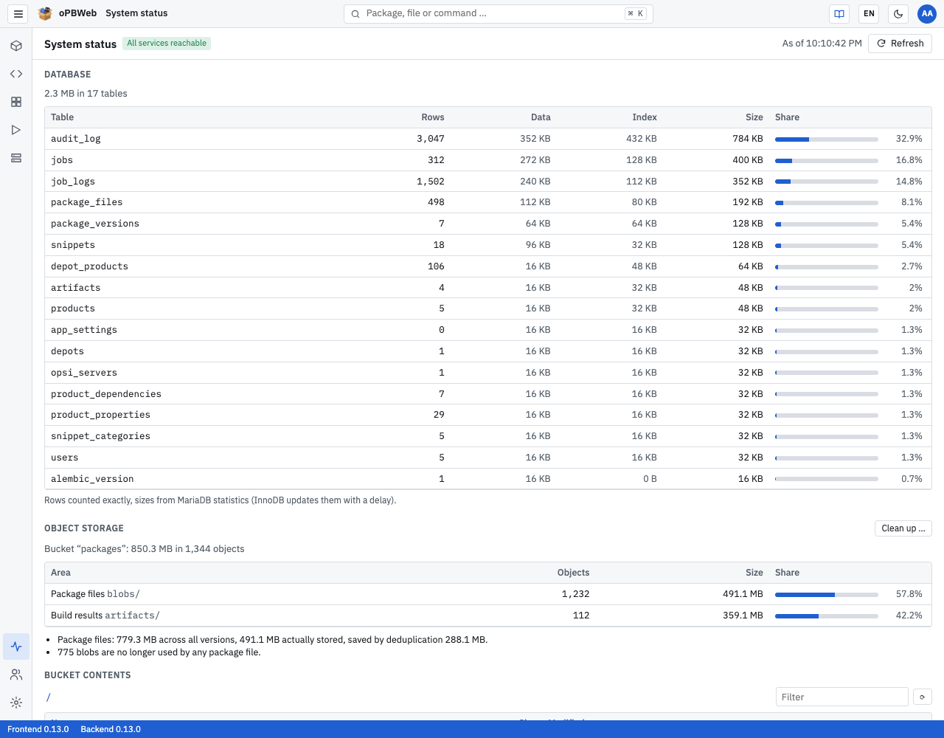
Task: Open the documentation book icon
Action: (x=839, y=13)
